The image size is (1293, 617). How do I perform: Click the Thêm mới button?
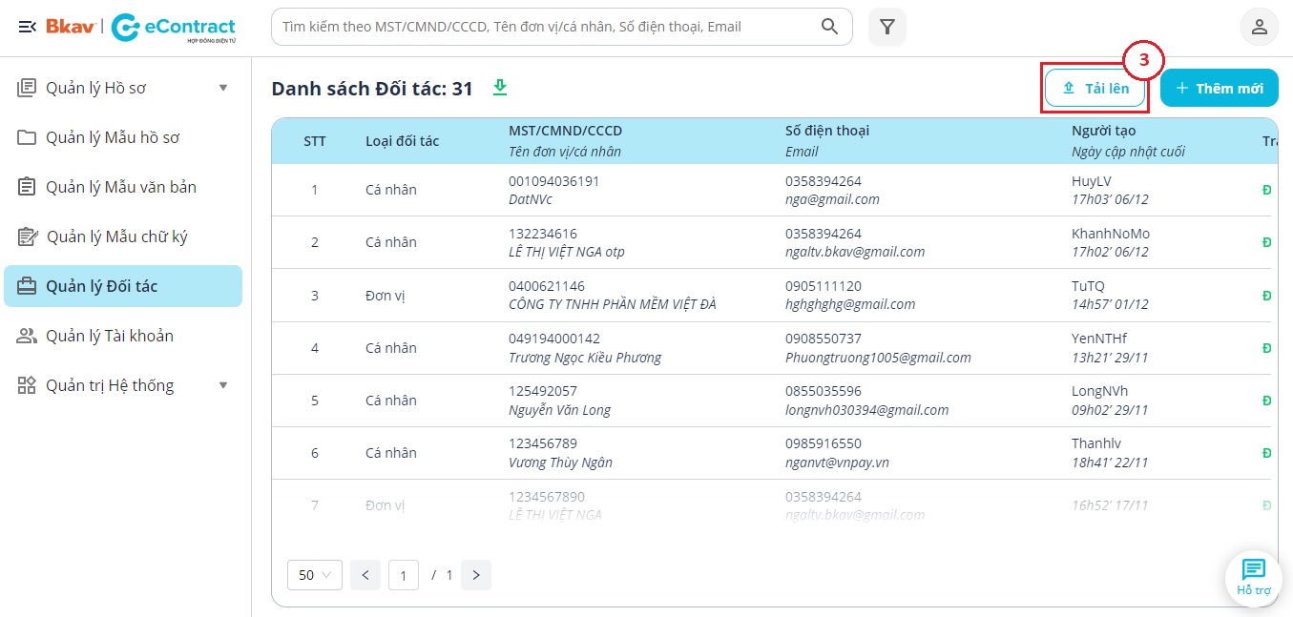(x=1219, y=88)
